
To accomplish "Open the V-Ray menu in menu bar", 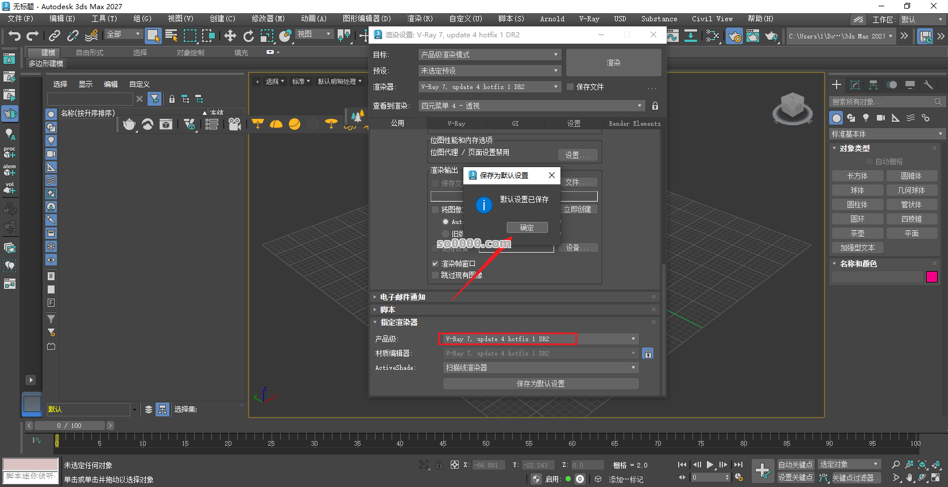I will pos(589,19).
